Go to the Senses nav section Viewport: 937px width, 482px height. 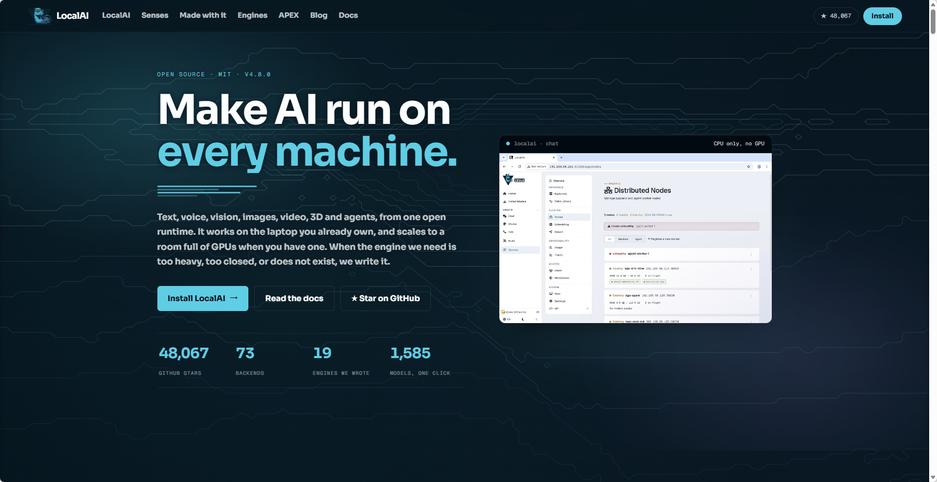coord(155,15)
